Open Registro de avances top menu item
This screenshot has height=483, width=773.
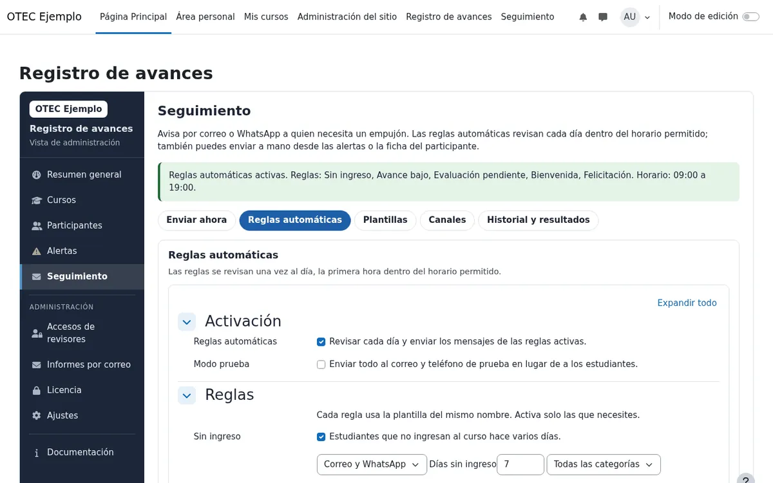449,17
